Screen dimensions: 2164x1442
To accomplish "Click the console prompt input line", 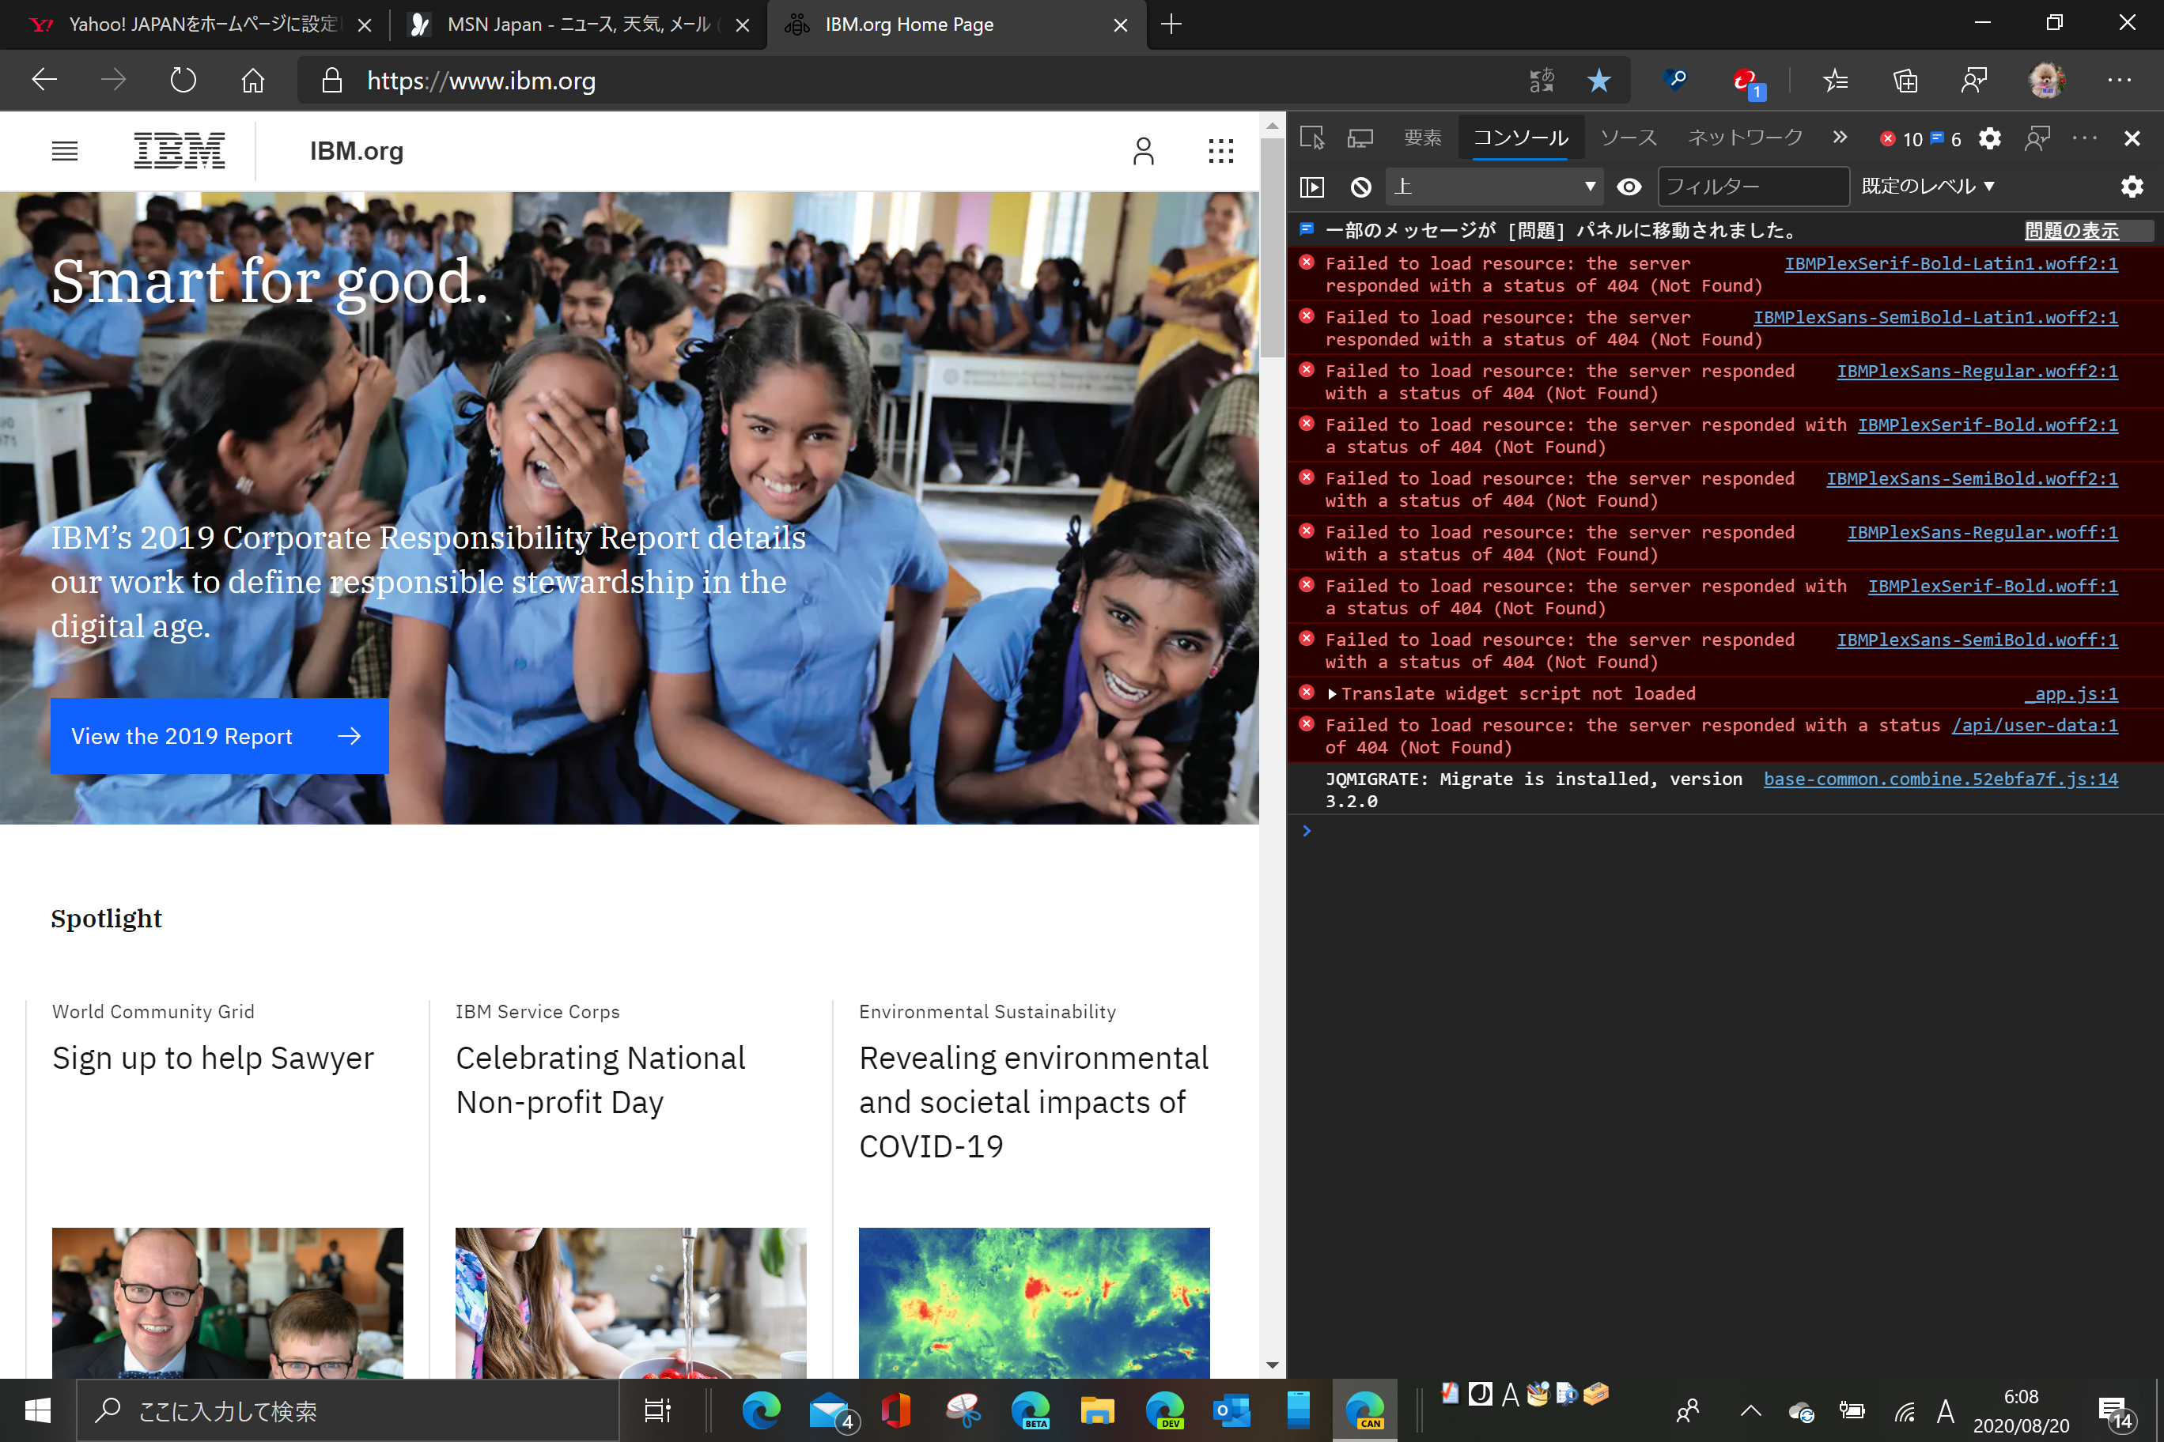I will click(x=1730, y=832).
